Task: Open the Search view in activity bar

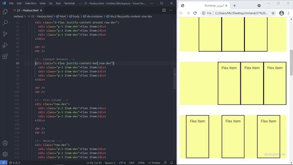Action: tap(5, 22)
